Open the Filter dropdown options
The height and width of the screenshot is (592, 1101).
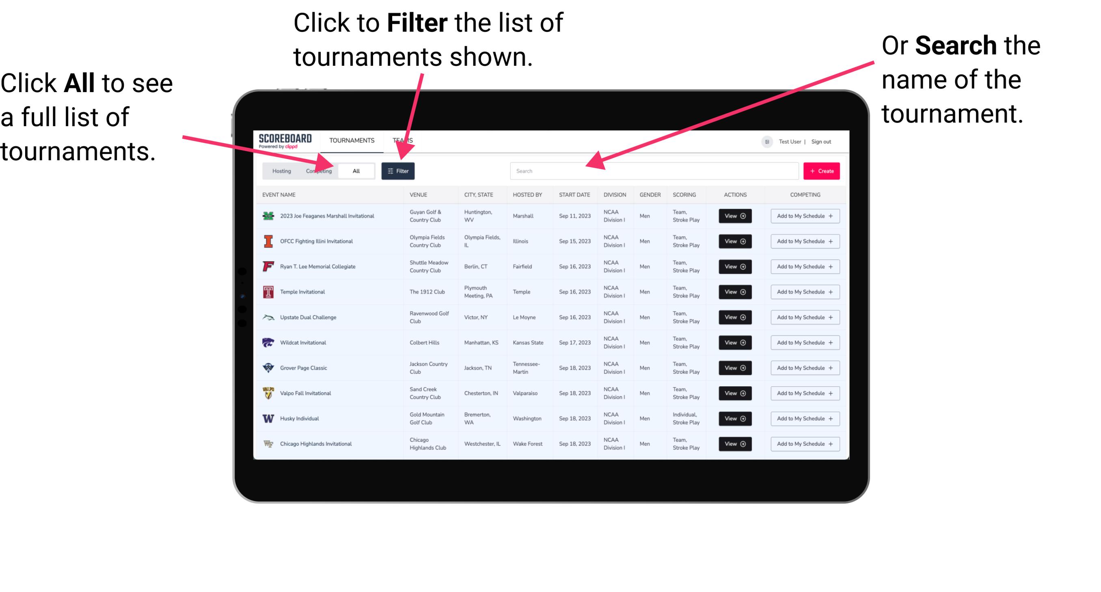(399, 170)
